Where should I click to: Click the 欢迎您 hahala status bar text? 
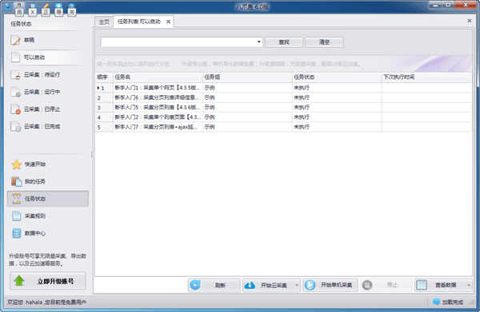click(47, 302)
